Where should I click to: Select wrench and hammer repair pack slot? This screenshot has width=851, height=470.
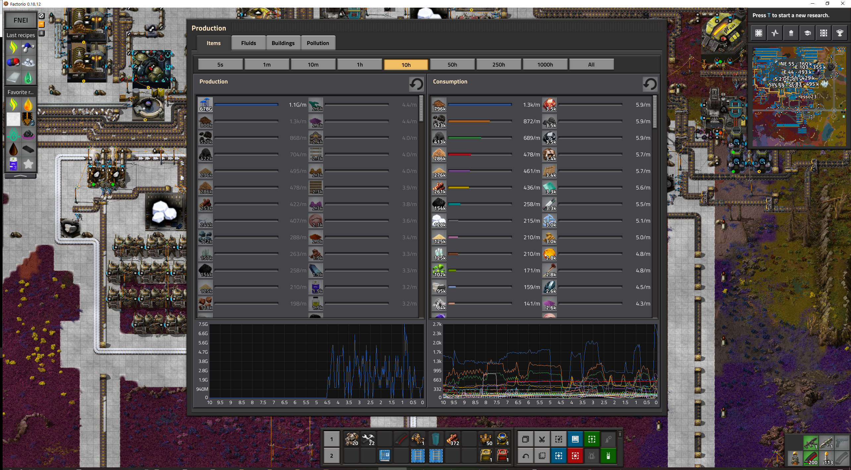point(368,440)
